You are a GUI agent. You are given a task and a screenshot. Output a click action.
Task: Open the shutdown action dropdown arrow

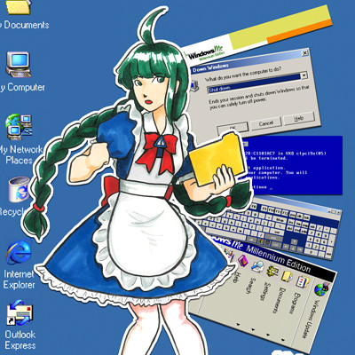click(304, 75)
